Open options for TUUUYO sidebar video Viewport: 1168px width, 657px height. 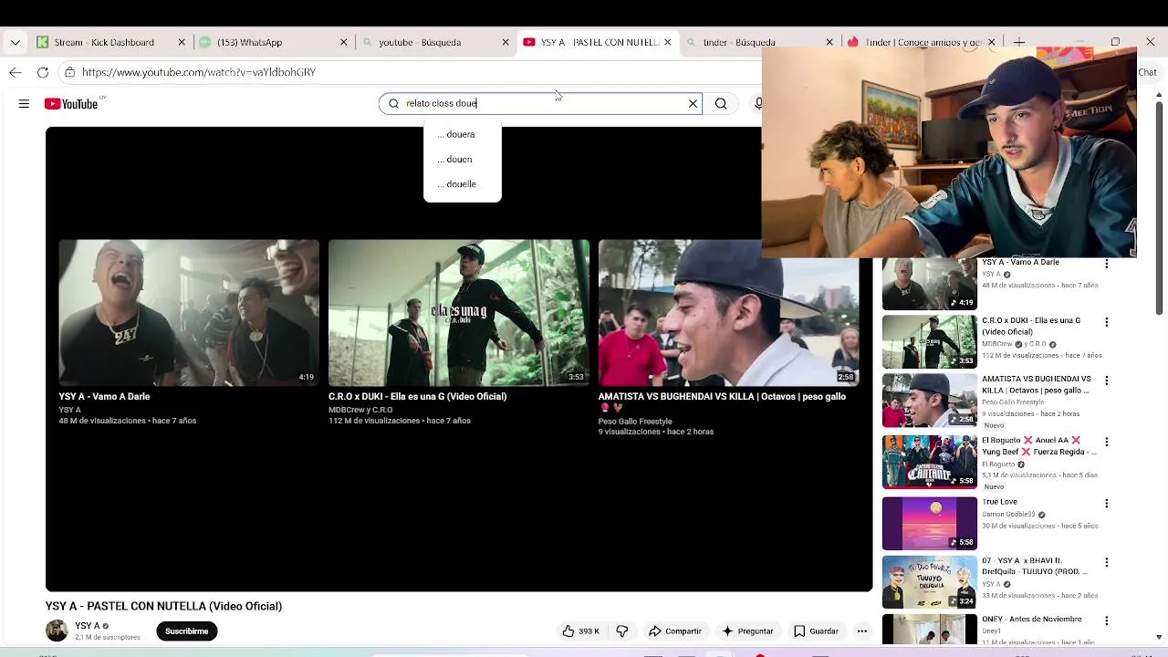click(x=1107, y=562)
